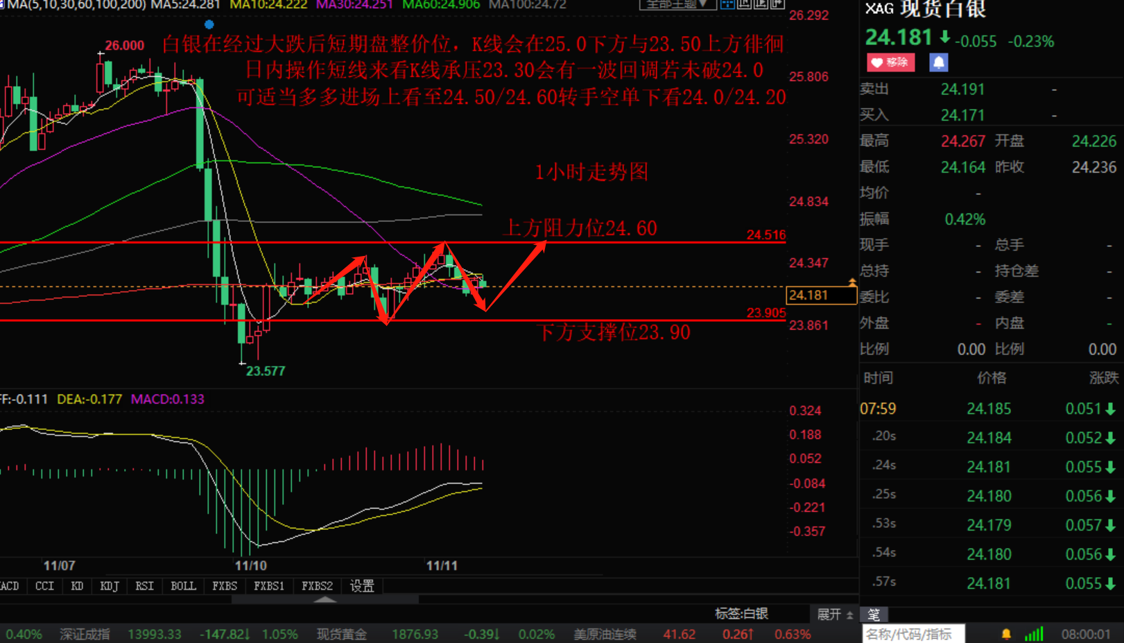1124x643 pixels.
Task: Select the FXBS indicator tab
Action: 225,586
